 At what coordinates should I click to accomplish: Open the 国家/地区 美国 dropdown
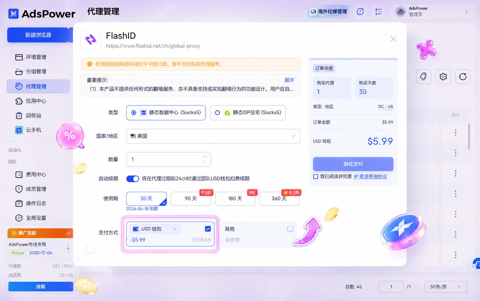click(213, 136)
